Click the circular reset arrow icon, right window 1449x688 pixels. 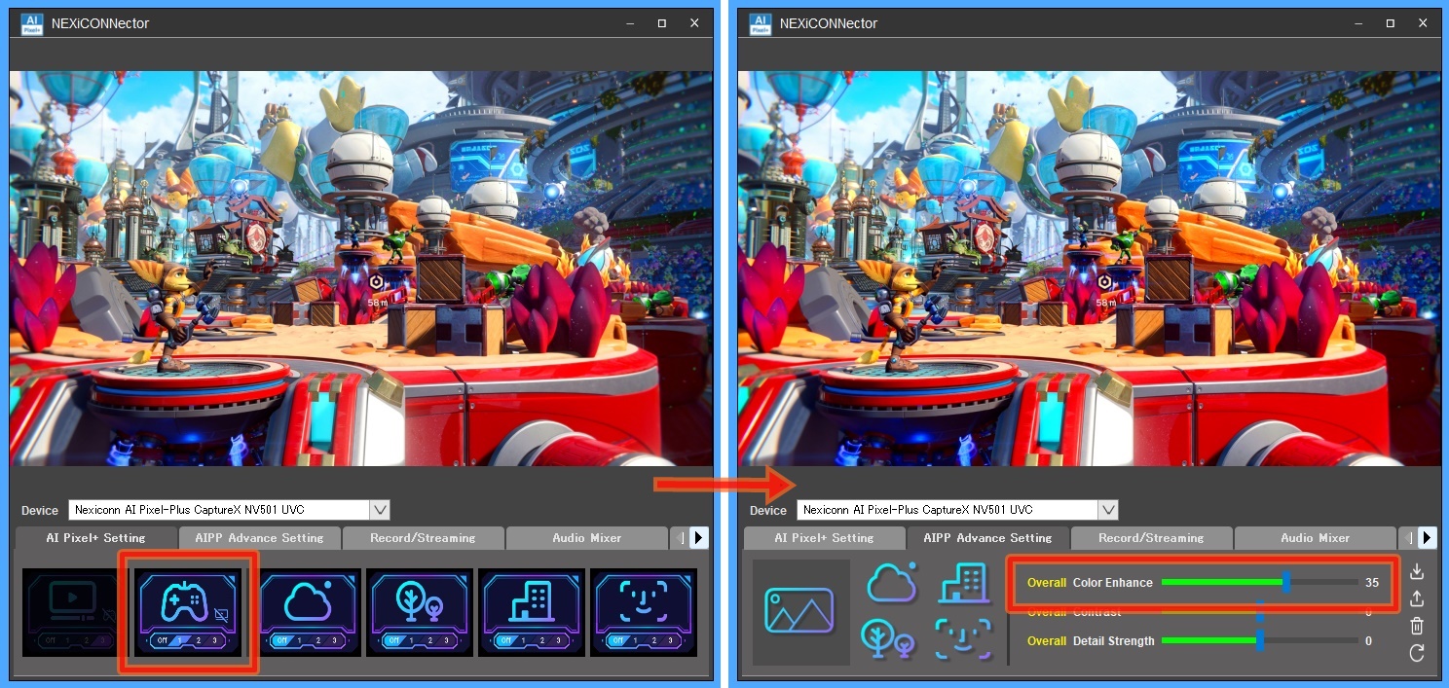[x=1417, y=653]
